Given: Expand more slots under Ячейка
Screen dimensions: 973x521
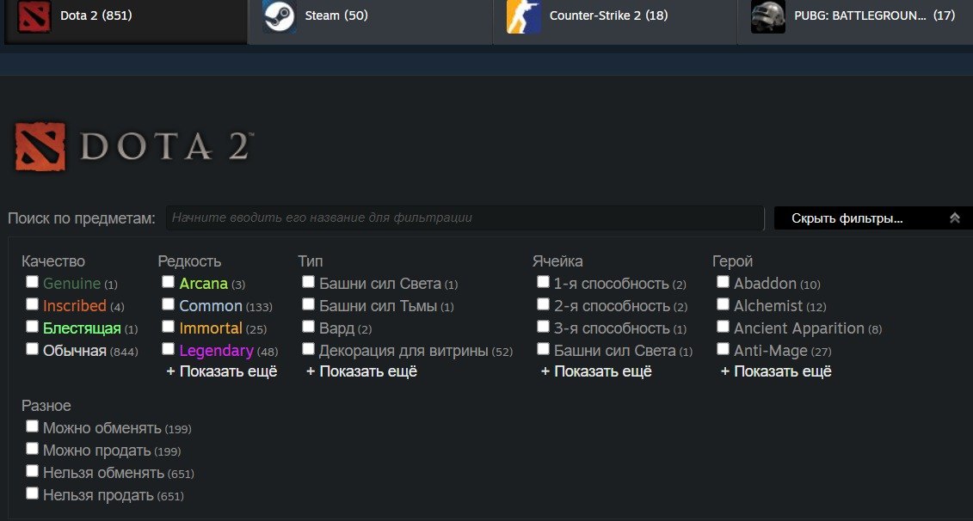Looking at the screenshot, I should click(596, 371).
